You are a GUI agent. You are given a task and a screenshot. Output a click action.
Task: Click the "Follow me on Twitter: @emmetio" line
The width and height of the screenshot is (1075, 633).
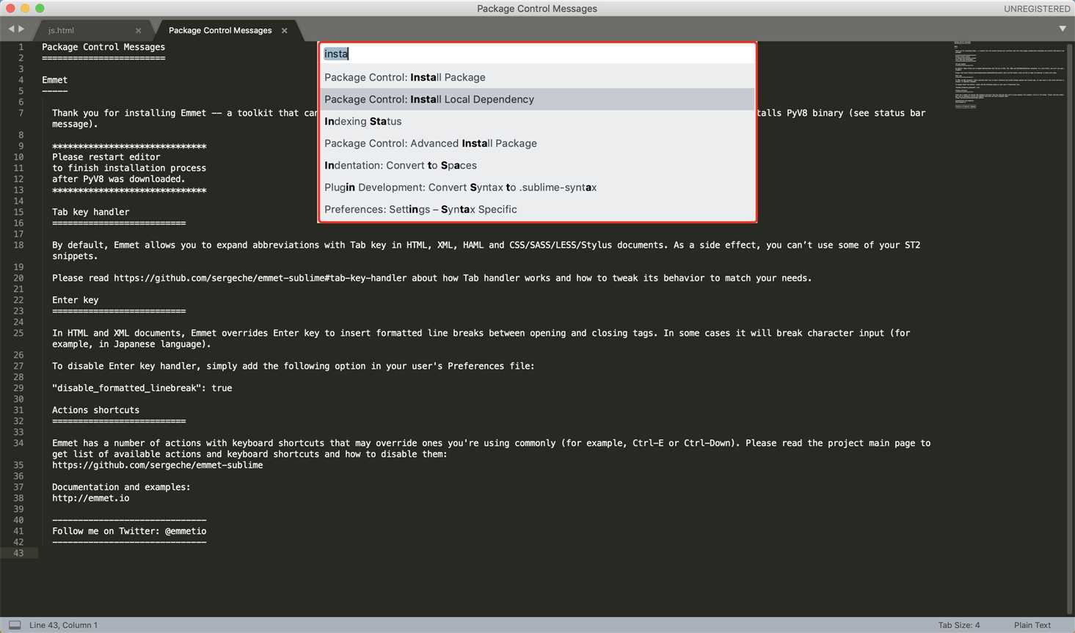[x=129, y=531]
